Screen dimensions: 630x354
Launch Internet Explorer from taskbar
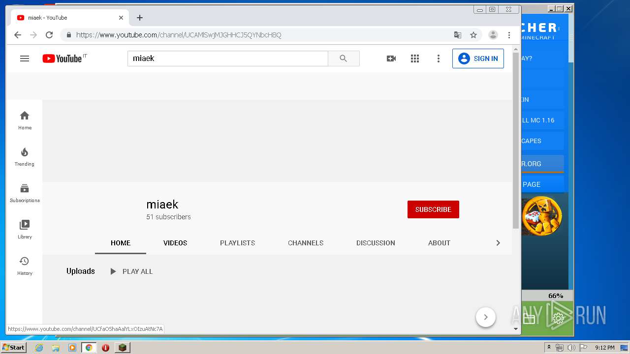[39, 348]
